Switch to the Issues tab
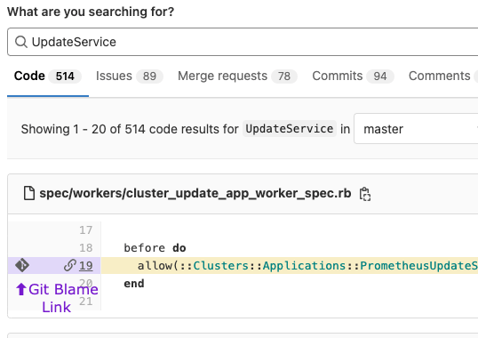Viewport: 478px width, 338px height. coord(129,76)
